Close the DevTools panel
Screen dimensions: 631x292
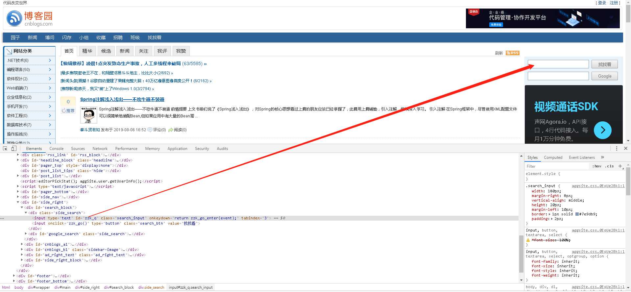[626, 149]
